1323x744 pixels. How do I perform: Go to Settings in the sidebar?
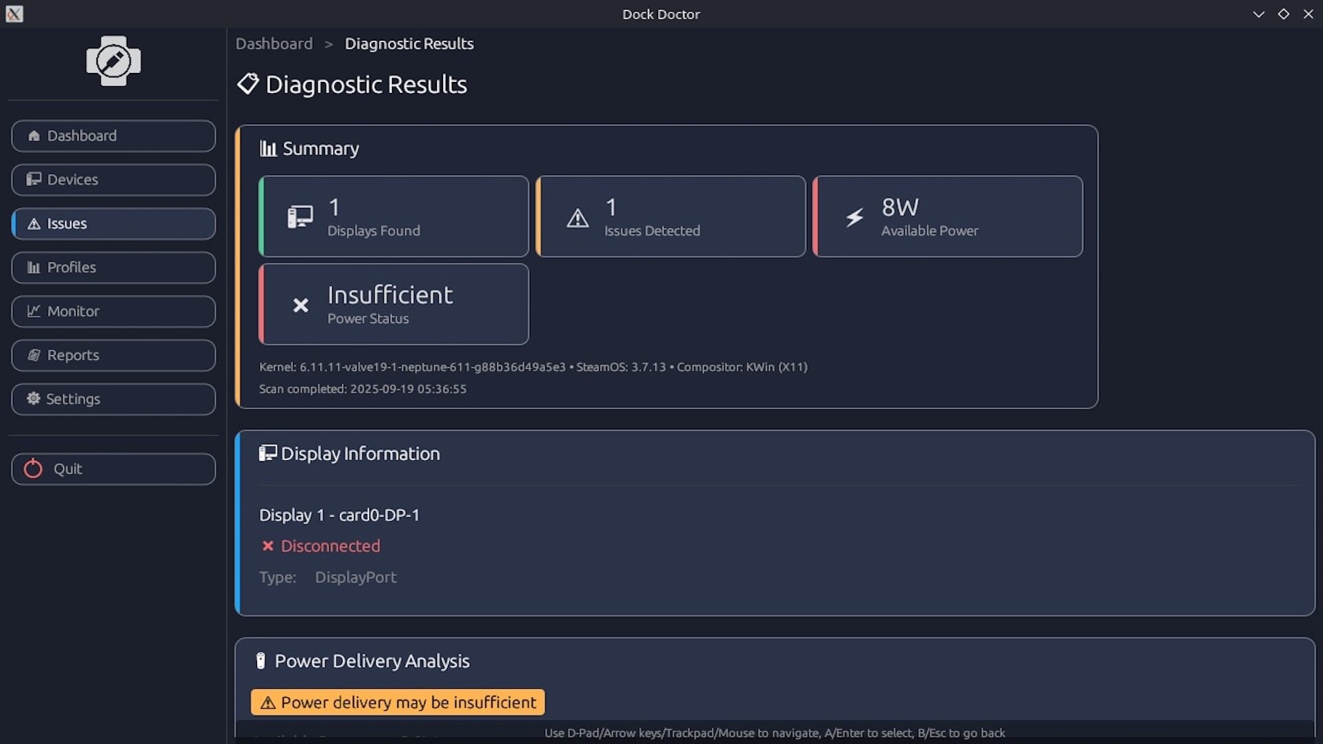click(x=114, y=400)
